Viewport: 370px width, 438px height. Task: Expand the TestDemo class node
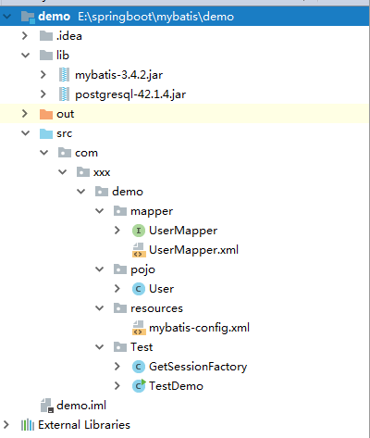[x=117, y=386]
